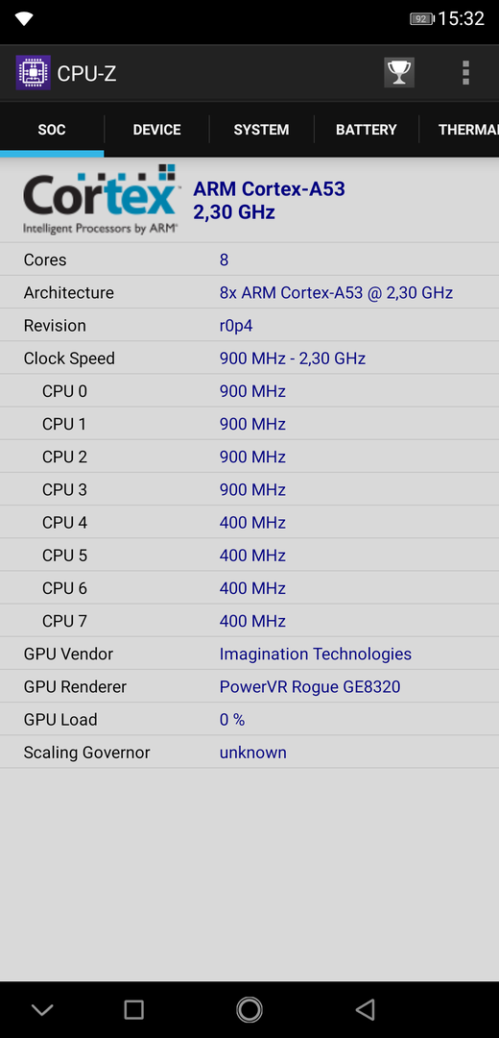The height and width of the screenshot is (1038, 499).
Task: Tap the Clock Speed row
Action: pos(249,358)
